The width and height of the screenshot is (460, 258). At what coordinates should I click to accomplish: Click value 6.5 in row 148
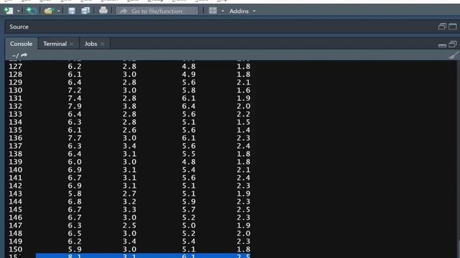pos(75,234)
